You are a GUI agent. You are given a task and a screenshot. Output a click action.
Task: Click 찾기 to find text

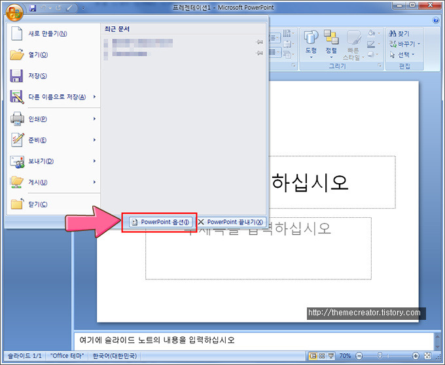(x=399, y=33)
